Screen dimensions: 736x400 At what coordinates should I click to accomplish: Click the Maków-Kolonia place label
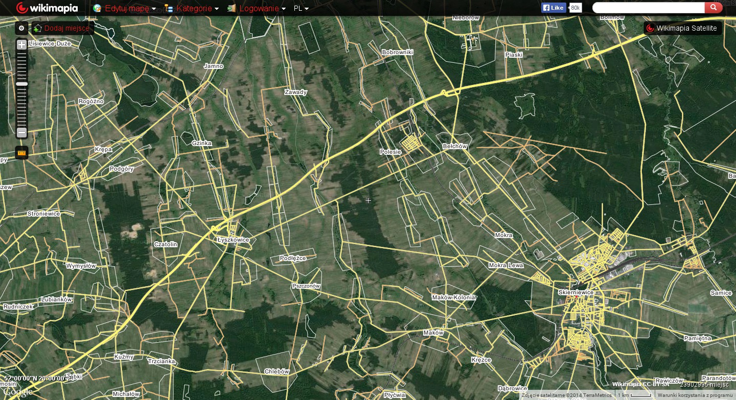click(454, 297)
